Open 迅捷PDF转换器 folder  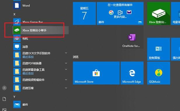point(41,63)
